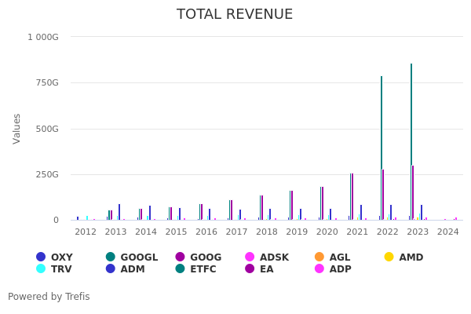
Task: Click the ETFC teal legend marker
Action: click(x=180, y=268)
